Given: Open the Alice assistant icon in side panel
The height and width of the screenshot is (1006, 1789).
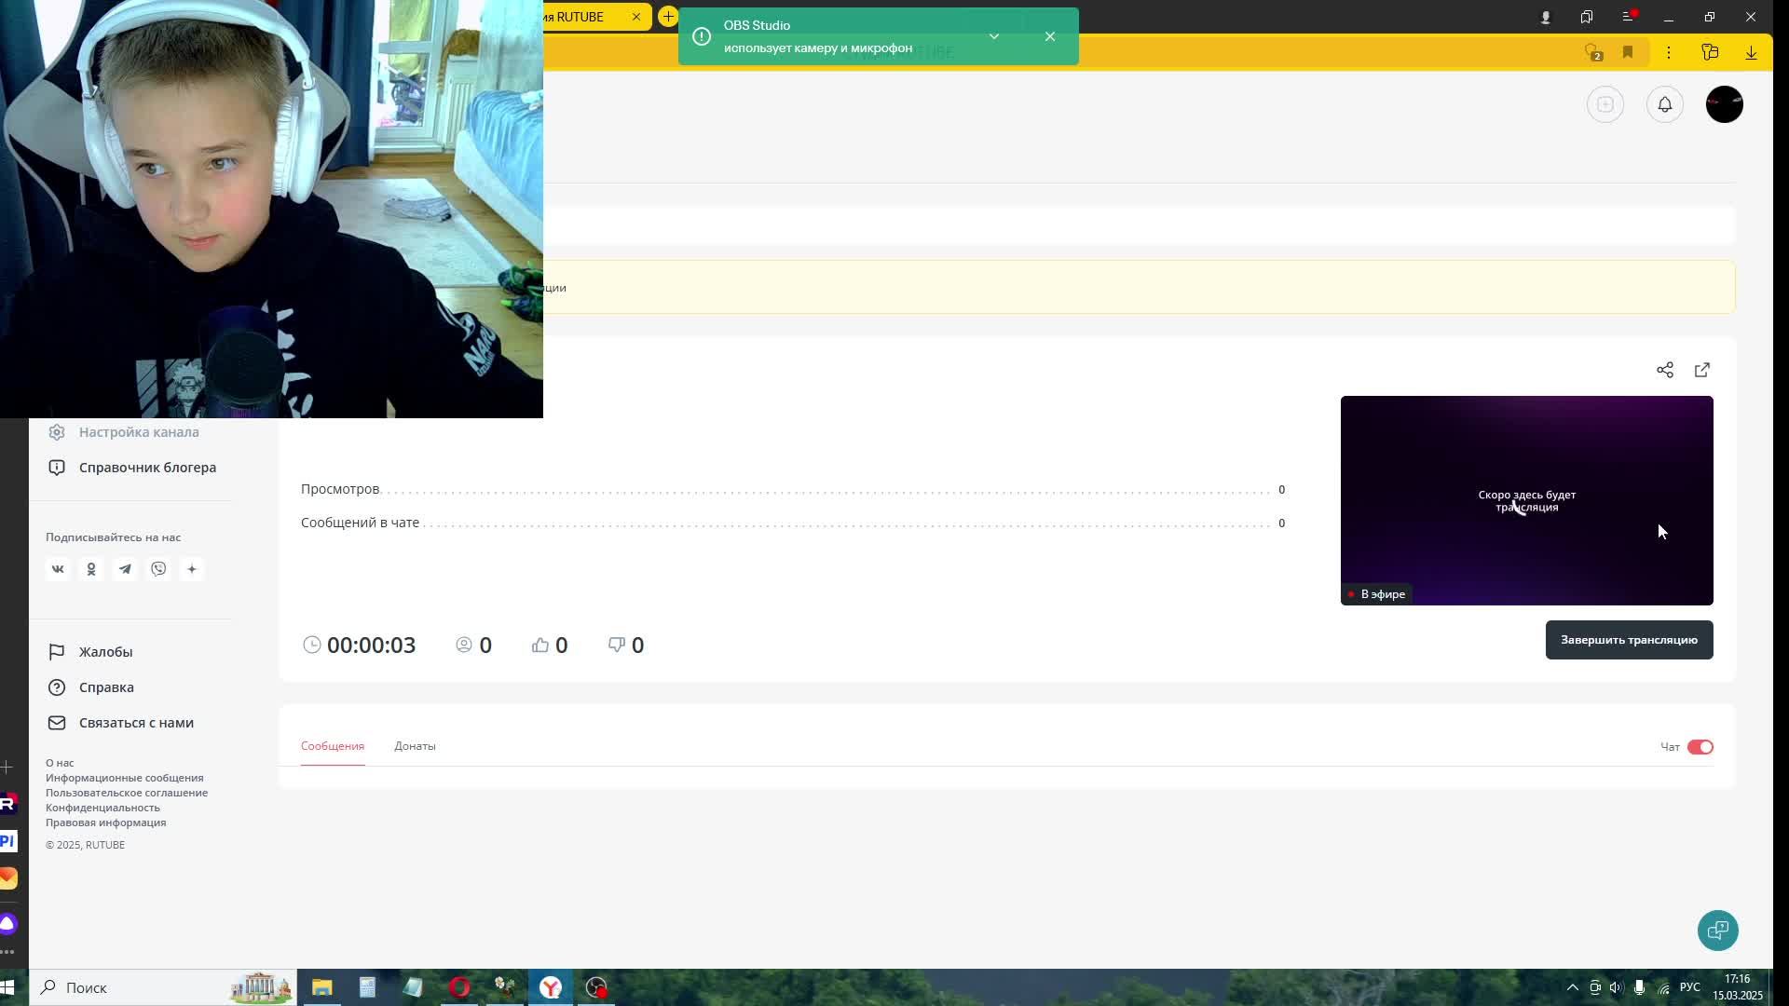Looking at the screenshot, I should coord(7,924).
